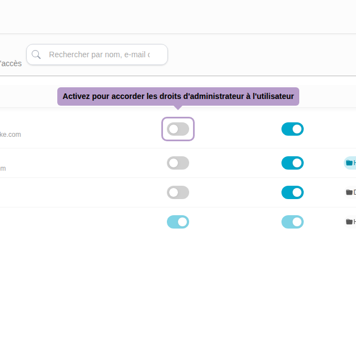Switch on third row's grey admin toggle

point(178,192)
